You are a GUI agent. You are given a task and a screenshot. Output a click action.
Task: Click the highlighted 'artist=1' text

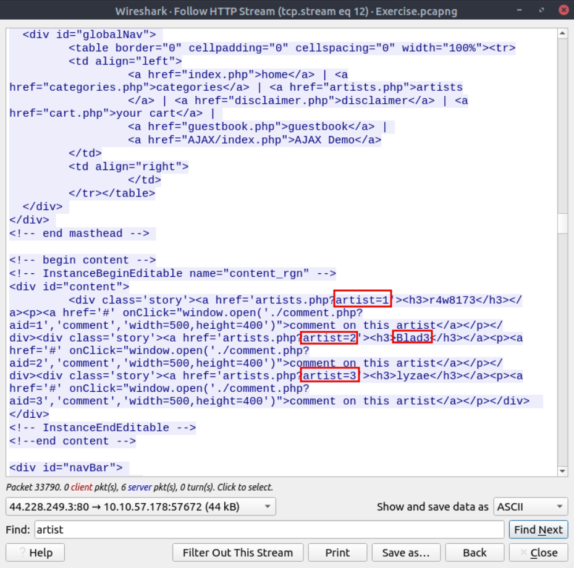click(362, 300)
